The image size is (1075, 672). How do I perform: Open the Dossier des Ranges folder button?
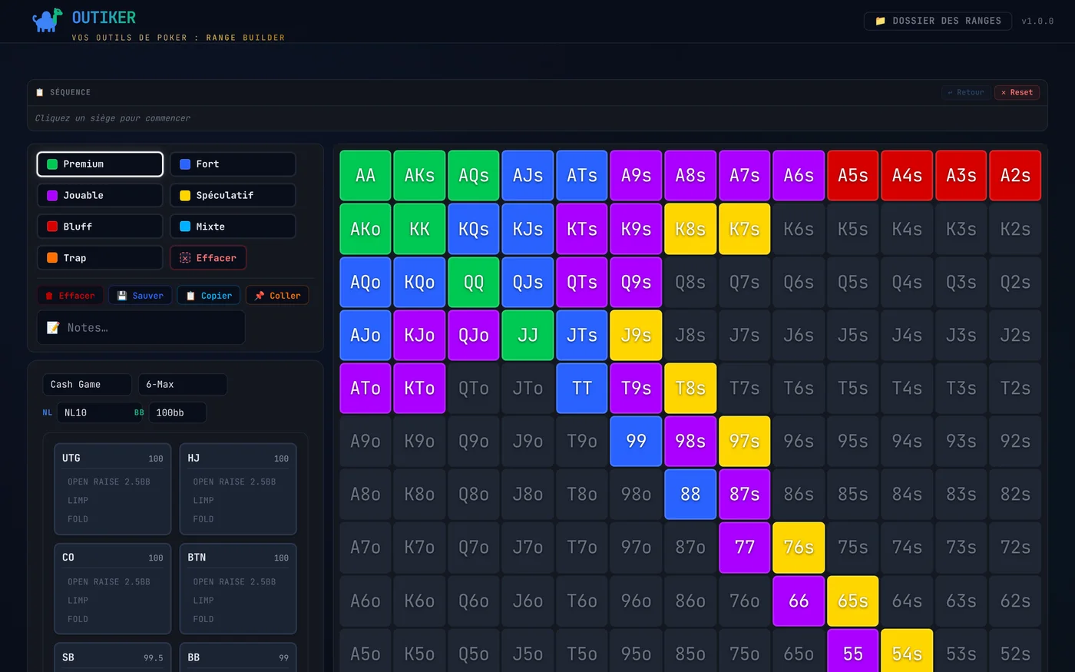(938, 21)
